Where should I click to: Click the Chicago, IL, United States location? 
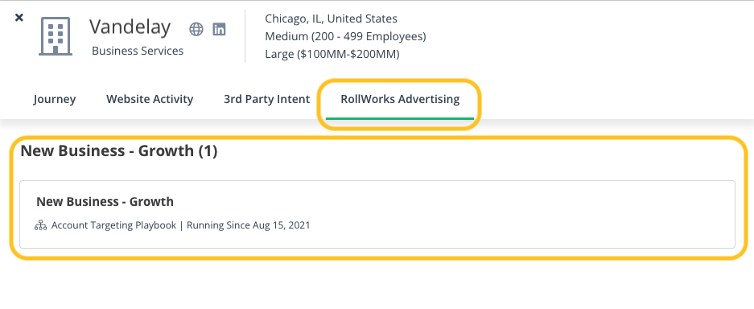[x=332, y=19]
